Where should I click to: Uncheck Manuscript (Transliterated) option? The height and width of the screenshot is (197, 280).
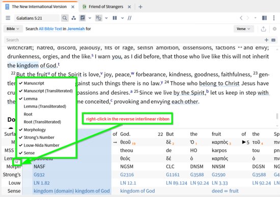46,91
